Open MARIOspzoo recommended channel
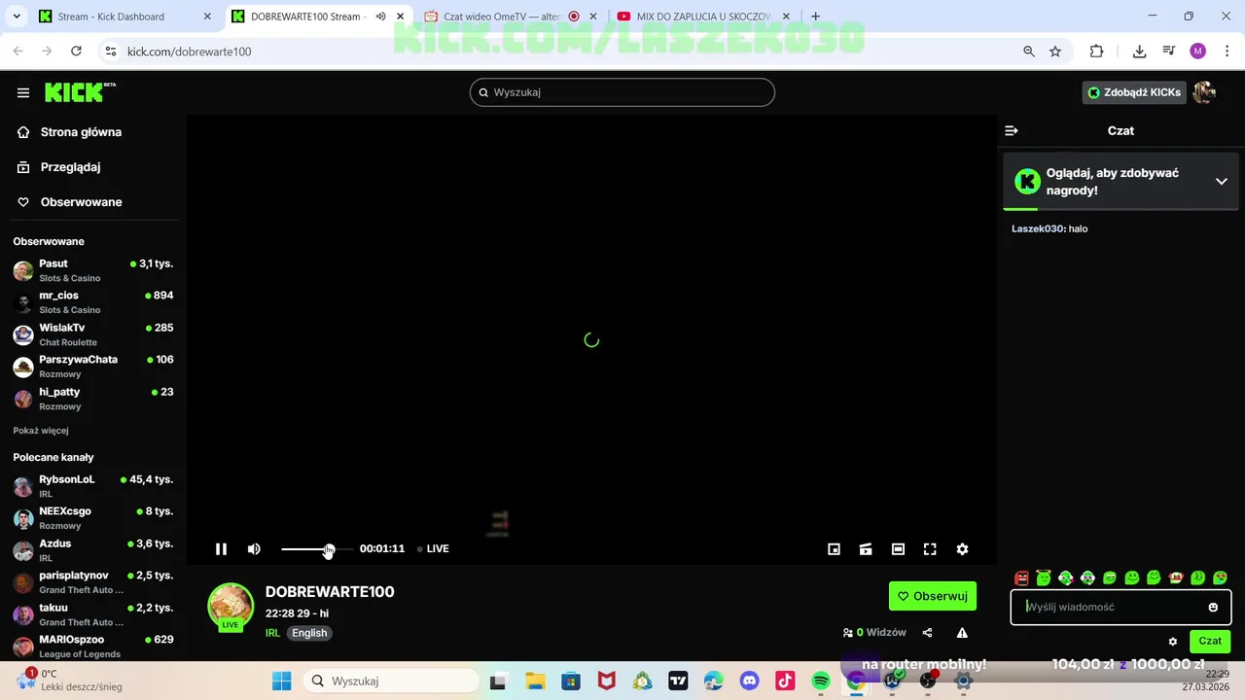1245x700 pixels. coord(92,645)
